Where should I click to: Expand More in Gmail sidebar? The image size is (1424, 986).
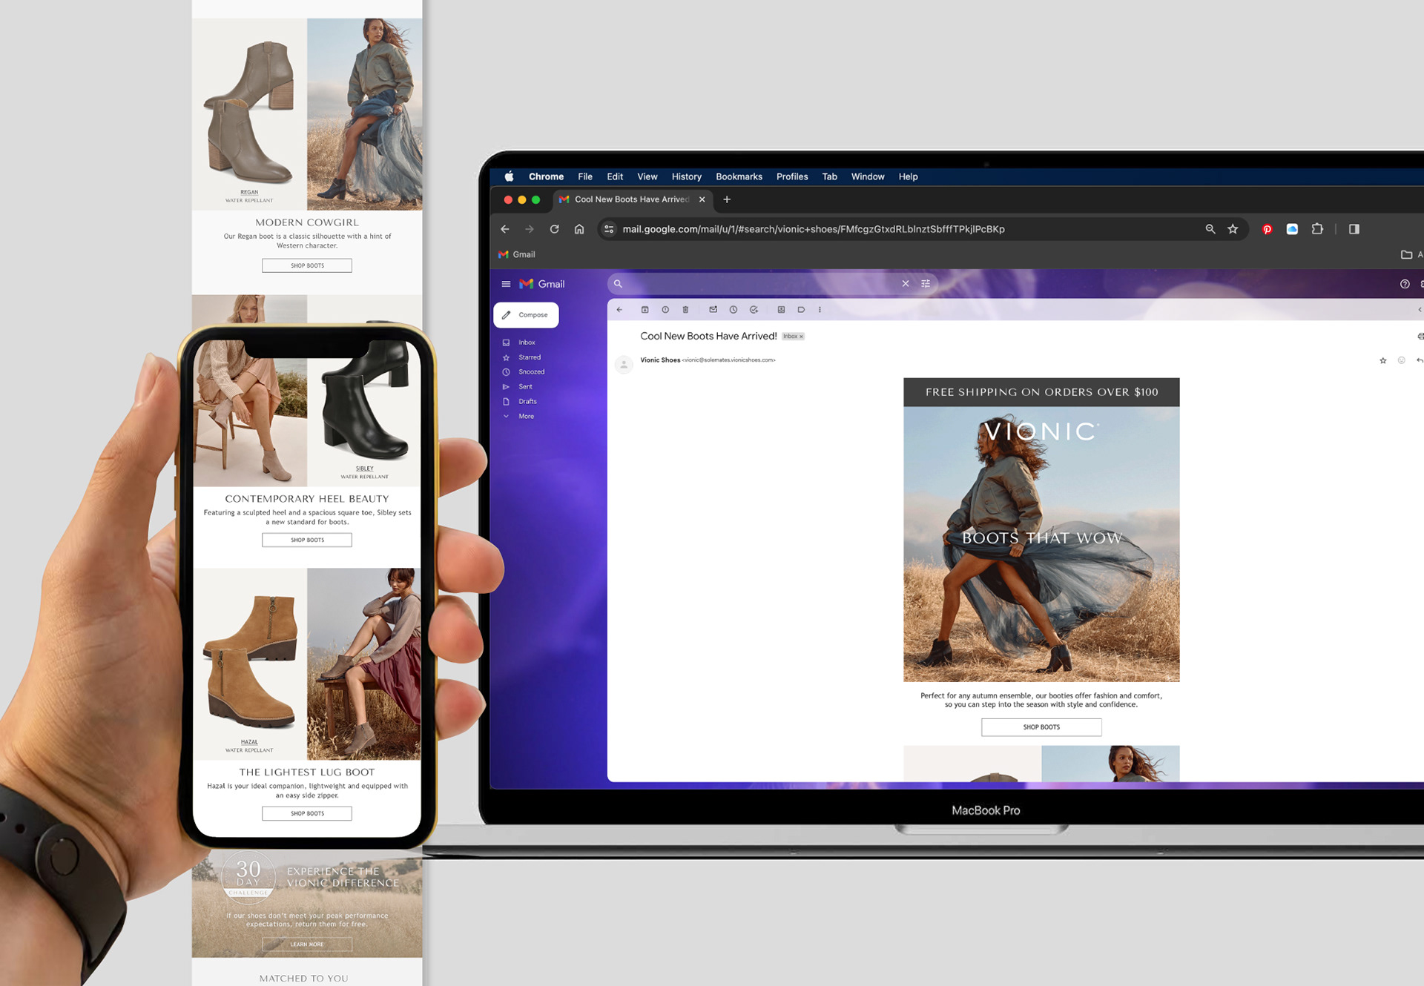click(x=526, y=416)
